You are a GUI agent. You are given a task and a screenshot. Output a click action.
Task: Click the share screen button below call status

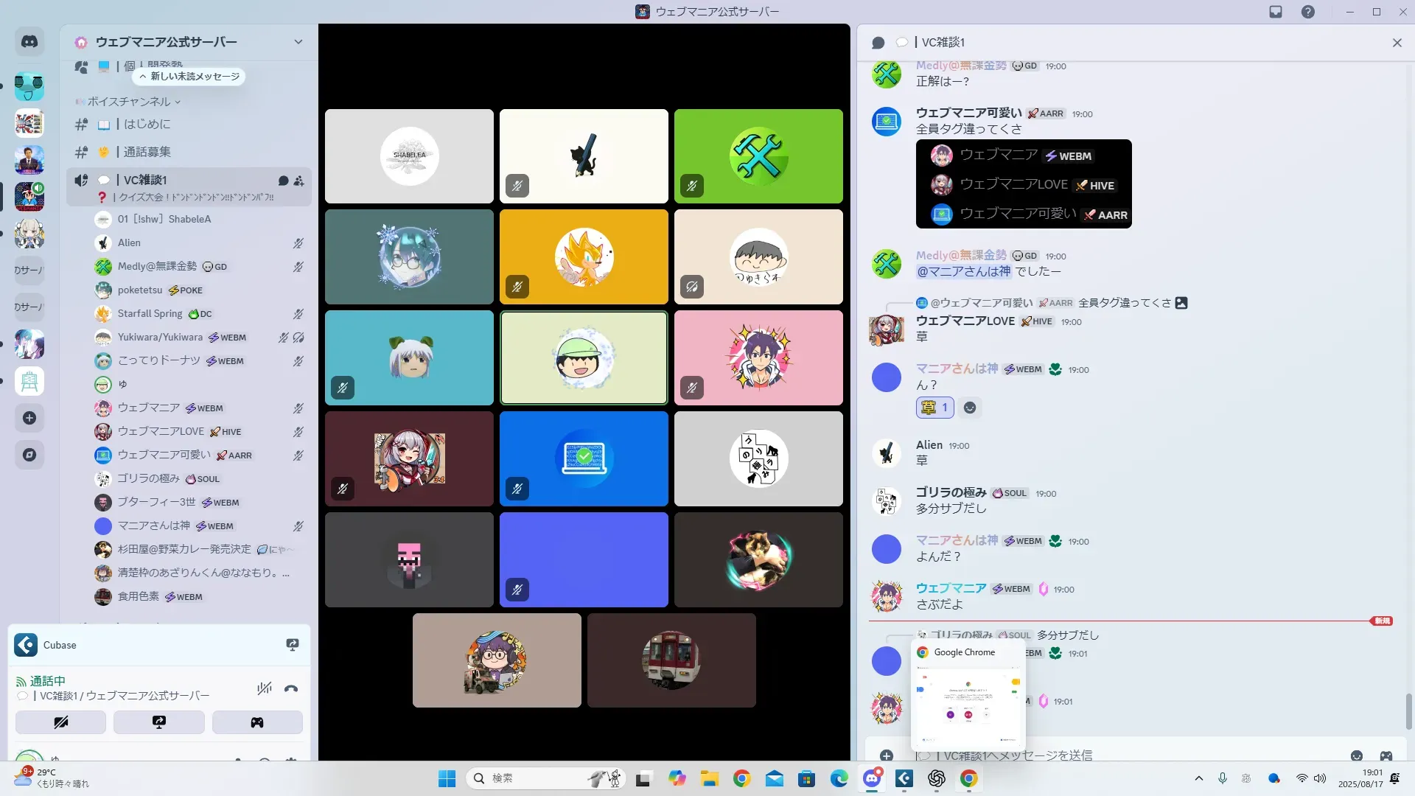158,722
